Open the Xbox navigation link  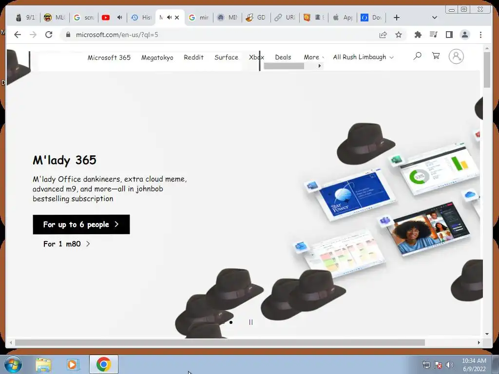pyautogui.click(x=256, y=57)
